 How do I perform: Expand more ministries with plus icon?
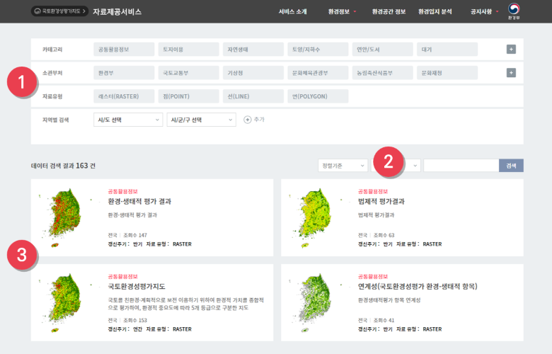(x=511, y=73)
